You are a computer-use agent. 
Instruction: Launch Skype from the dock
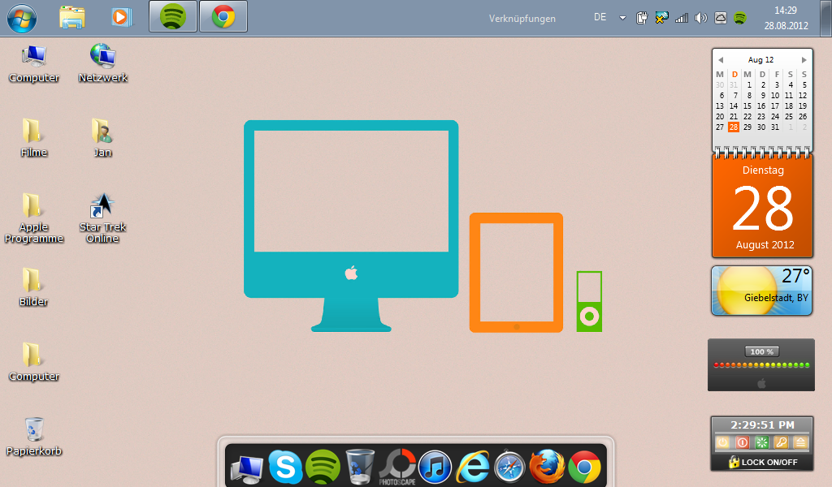point(285,467)
